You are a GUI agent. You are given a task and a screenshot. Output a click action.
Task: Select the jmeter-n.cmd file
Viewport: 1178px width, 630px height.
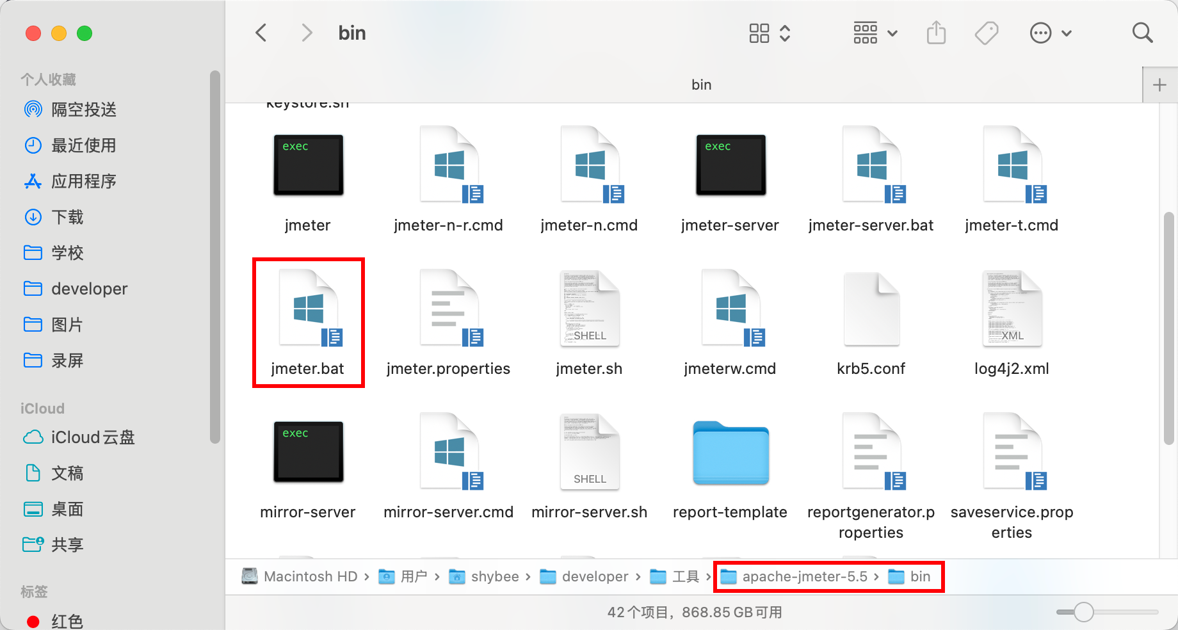(589, 181)
